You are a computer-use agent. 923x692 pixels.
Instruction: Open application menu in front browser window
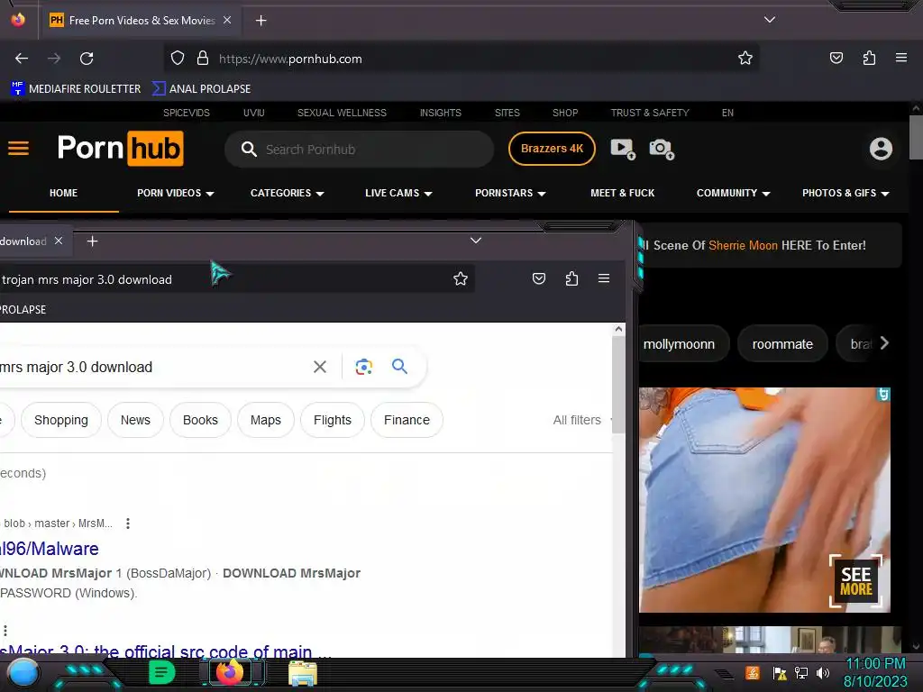604,278
